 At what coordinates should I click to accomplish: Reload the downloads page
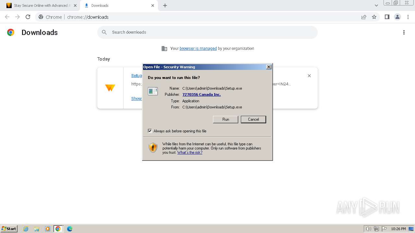point(28,17)
